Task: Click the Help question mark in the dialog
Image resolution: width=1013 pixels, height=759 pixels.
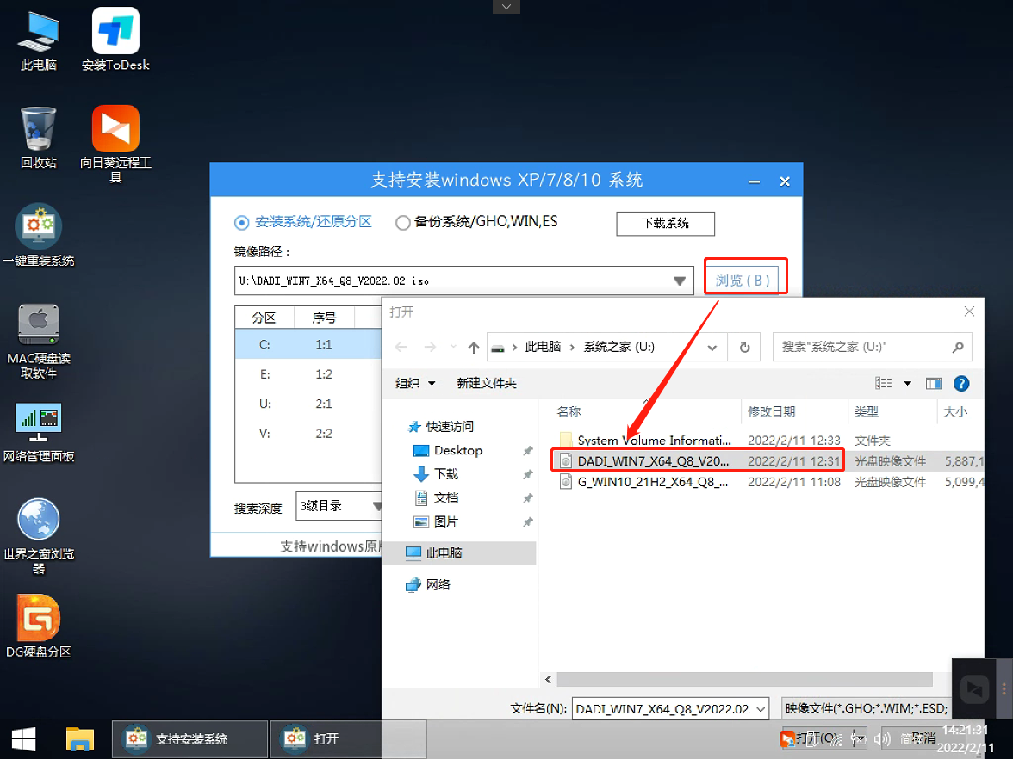Action: point(961,383)
